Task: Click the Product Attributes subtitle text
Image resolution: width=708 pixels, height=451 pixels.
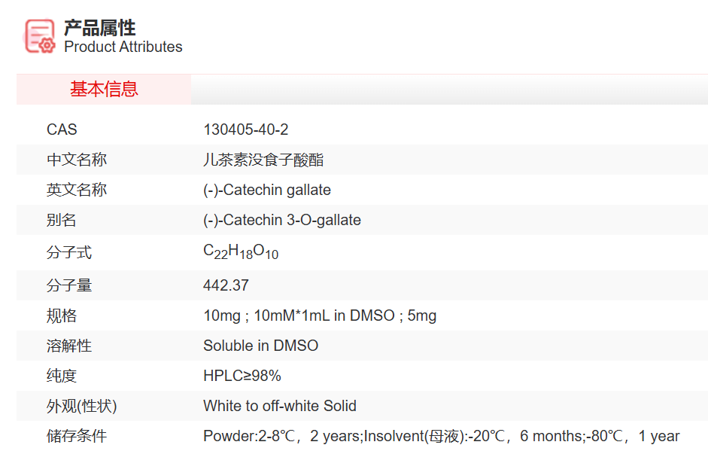Action: [123, 47]
